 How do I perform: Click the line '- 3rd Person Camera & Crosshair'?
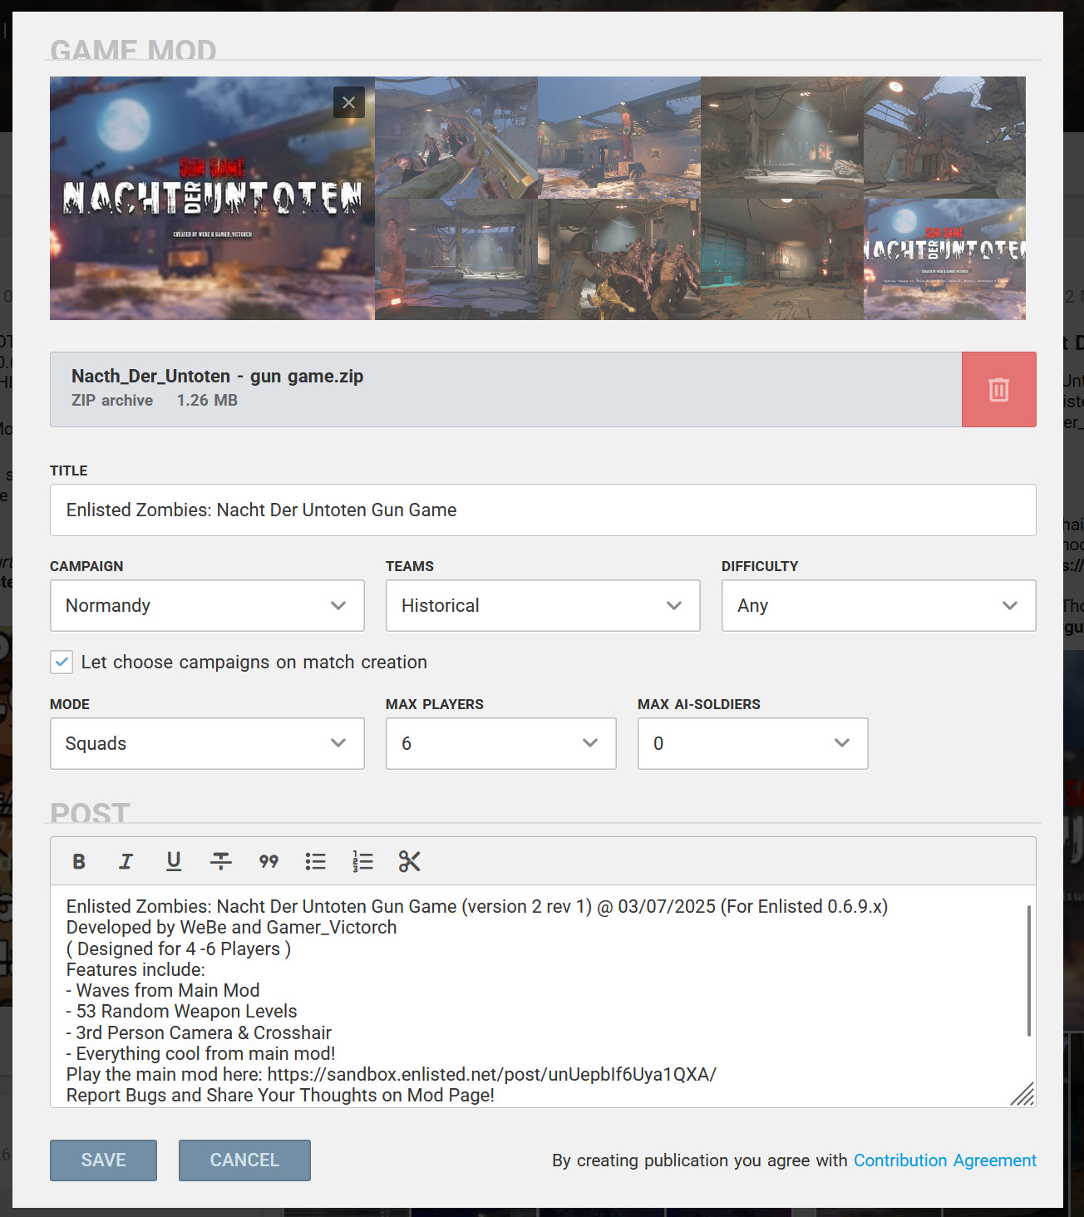click(199, 1032)
